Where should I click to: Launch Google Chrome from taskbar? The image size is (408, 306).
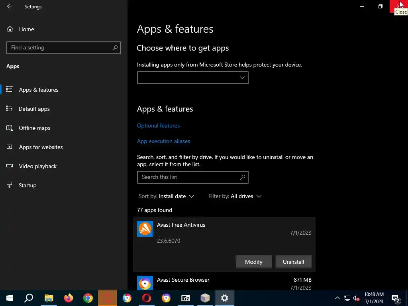coord(88,298)
